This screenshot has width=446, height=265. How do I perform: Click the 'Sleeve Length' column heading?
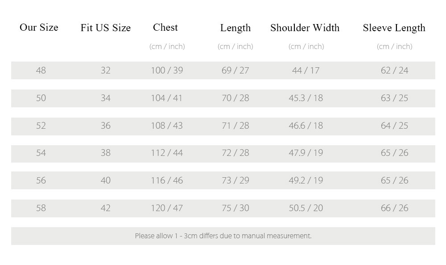(x=394, y=28)
